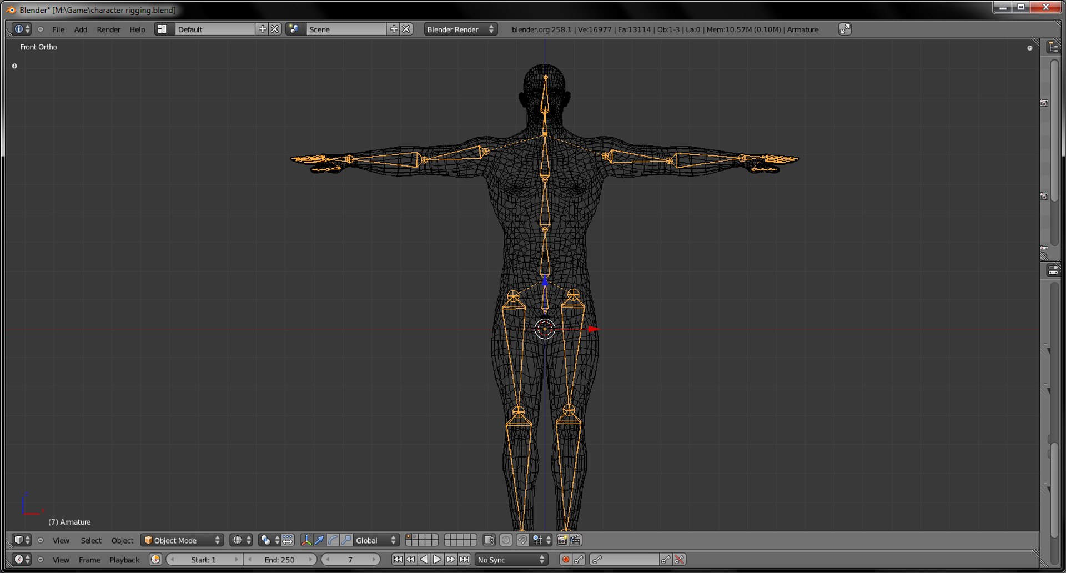Click the current frame field showing 7
1066x573 pixels.
(x=350, y=560)
